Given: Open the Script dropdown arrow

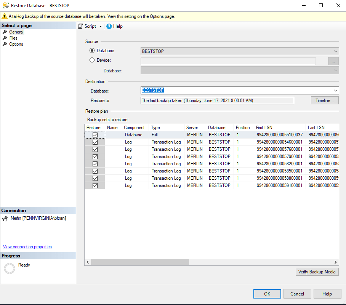Looking at the screenshot, I should pos(101,27).
